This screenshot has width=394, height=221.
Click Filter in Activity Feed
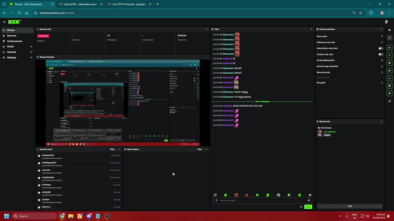point(112,149)
